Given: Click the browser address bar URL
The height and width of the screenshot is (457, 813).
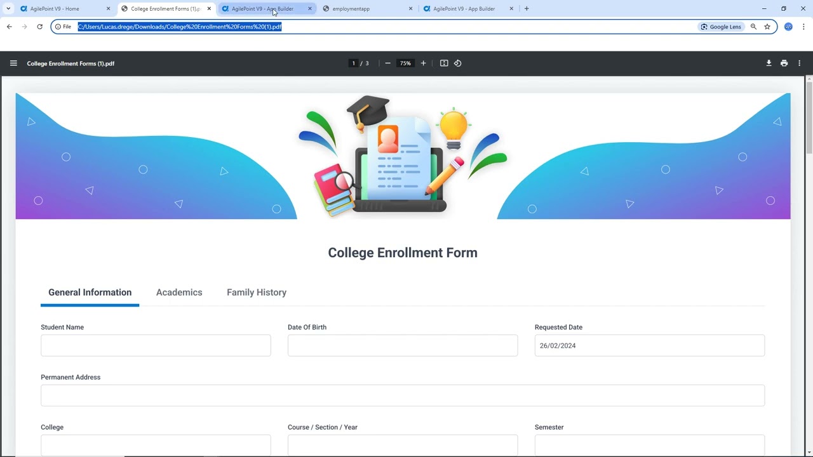Looking at the screenshot, I should (x=180, y=27).
